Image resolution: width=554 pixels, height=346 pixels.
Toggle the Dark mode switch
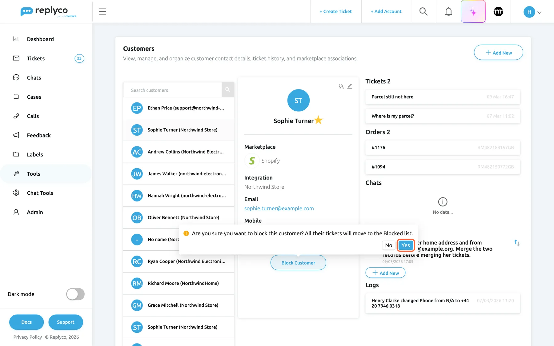coord(75,294)
